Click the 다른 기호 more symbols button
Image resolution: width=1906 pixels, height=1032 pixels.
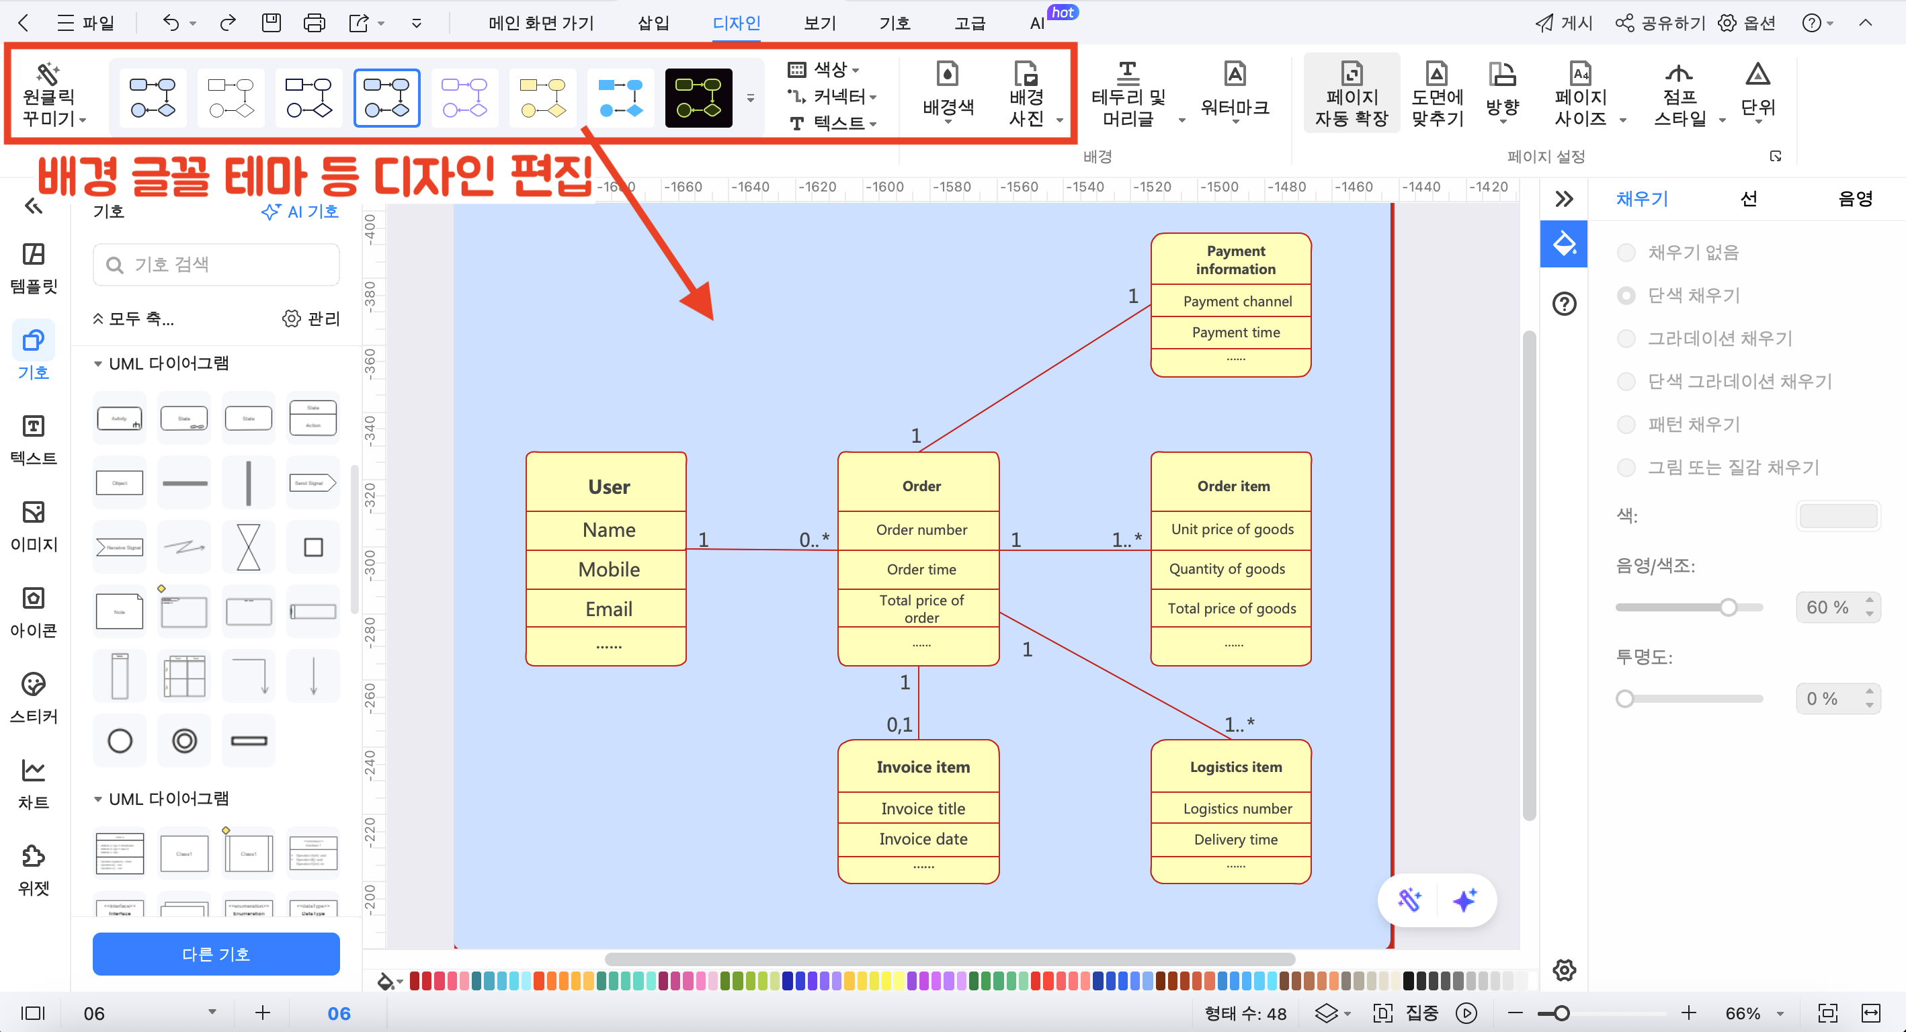tap(216, 954)
